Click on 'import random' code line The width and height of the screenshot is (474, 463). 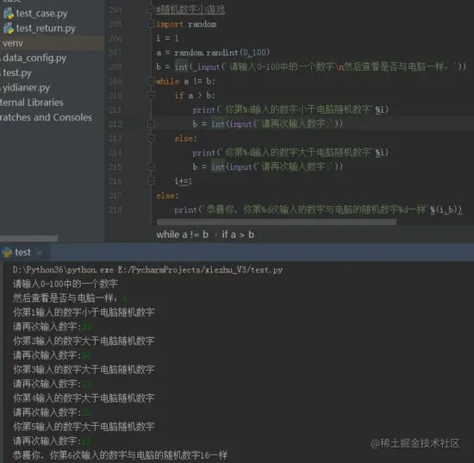point(186,24)
